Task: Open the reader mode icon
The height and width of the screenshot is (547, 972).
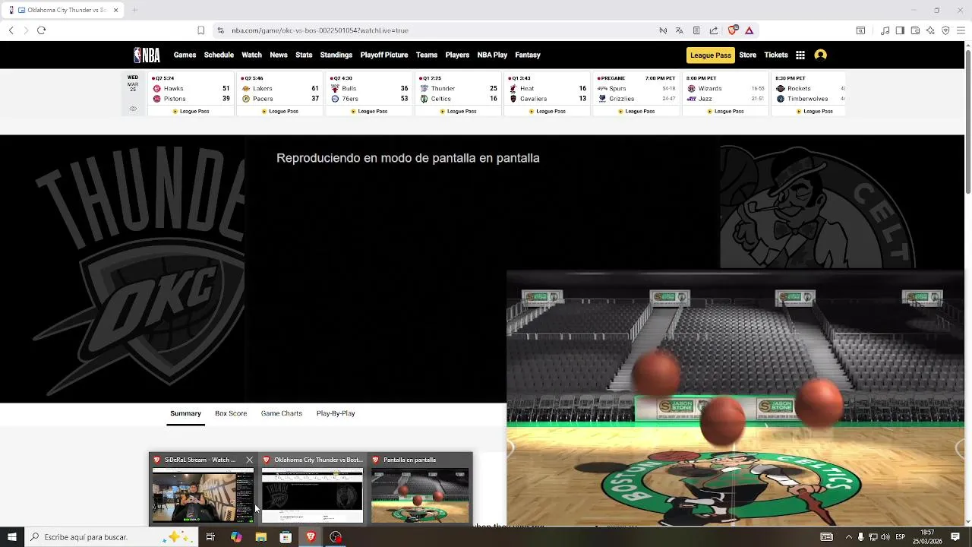Action: click(x=696, y=30)
